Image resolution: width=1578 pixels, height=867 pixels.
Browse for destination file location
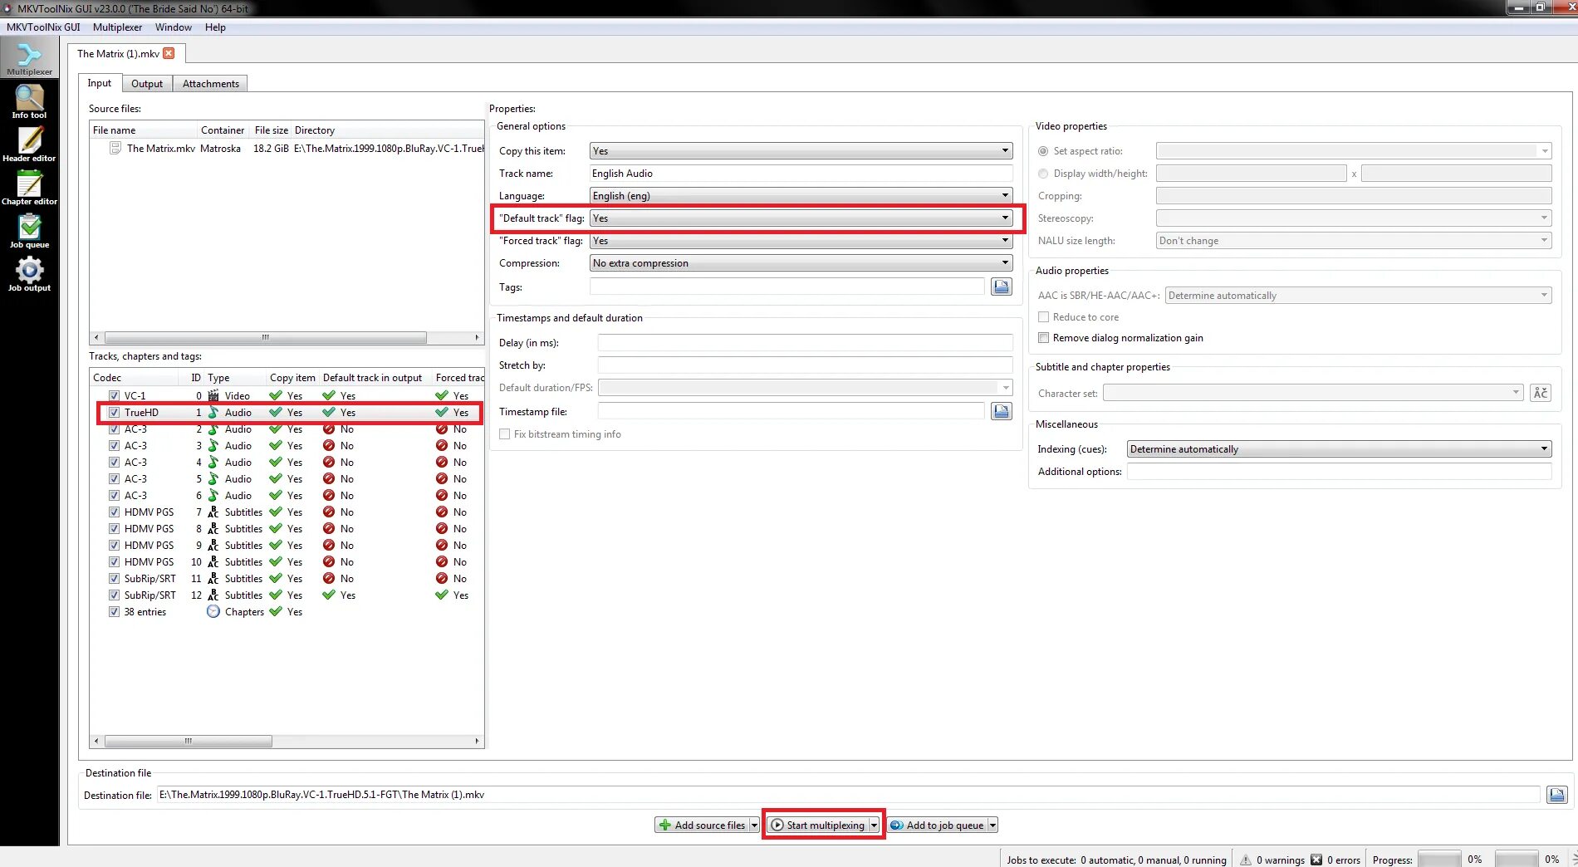[x=1556, y=795]
